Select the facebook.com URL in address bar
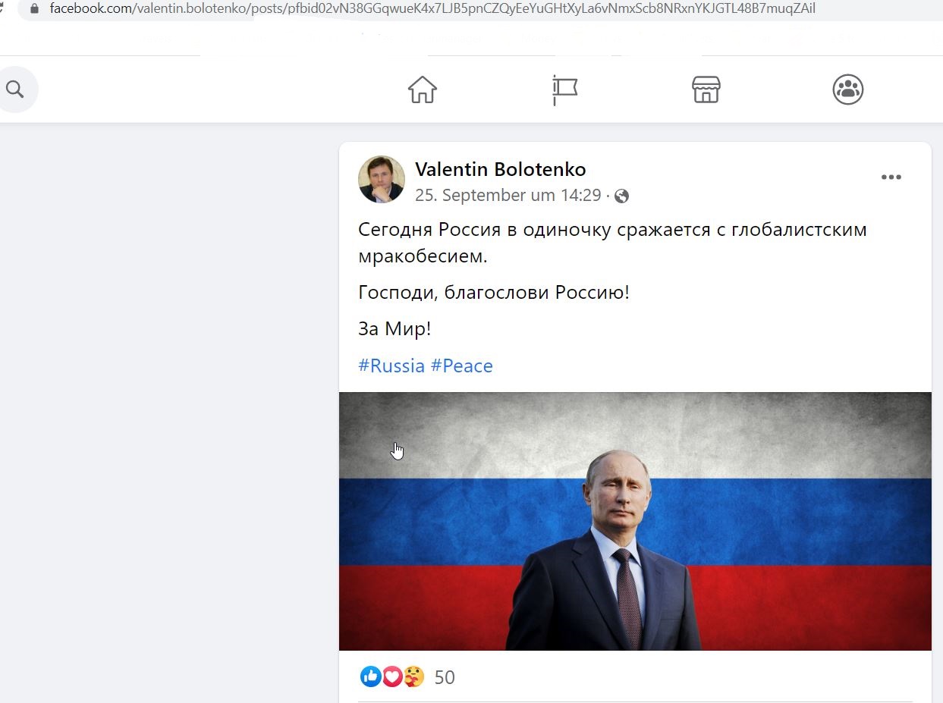 tap(432, 9)
